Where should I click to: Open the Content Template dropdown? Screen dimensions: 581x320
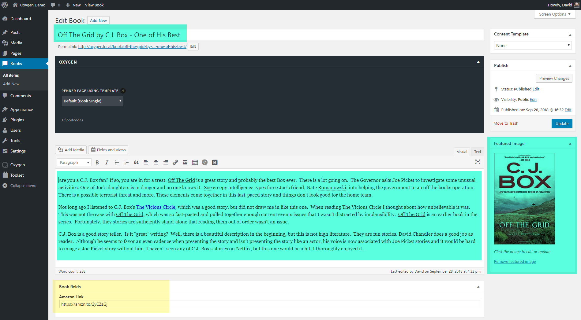pos(532,46)
